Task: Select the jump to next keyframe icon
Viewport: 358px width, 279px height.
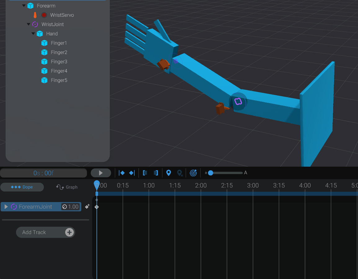Action: 132,173
